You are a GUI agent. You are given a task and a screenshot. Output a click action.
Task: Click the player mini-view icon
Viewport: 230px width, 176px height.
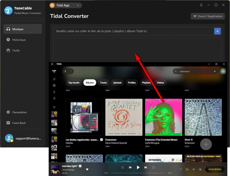pyautogui.click(x=200, y=169)
